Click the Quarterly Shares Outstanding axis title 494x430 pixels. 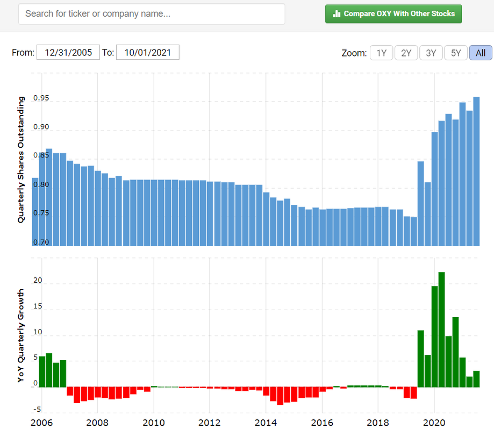tap(21, 160)
